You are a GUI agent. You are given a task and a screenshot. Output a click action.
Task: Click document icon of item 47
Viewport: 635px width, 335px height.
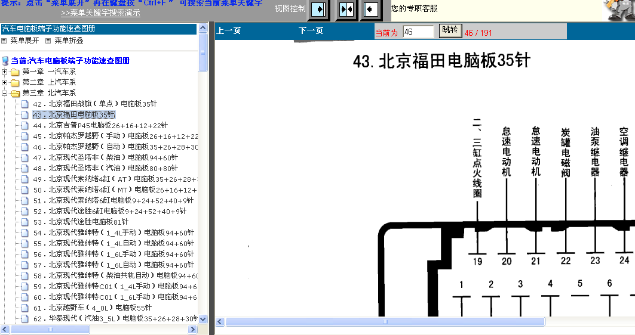click(25, 157)
